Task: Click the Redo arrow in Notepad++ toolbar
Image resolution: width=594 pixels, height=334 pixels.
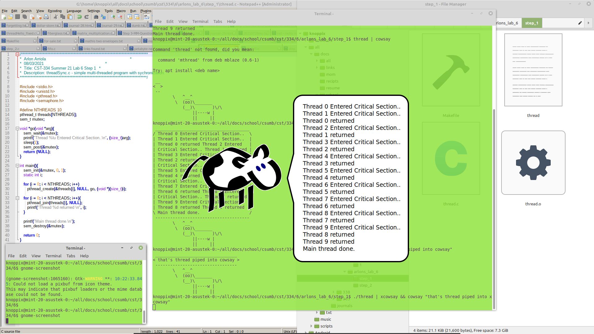Action: tap(87, 17)
